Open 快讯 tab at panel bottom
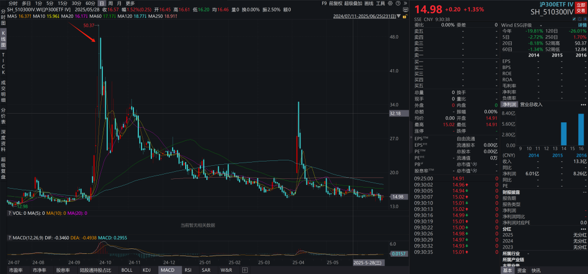 pyautogui.click(x=536, y=270)
